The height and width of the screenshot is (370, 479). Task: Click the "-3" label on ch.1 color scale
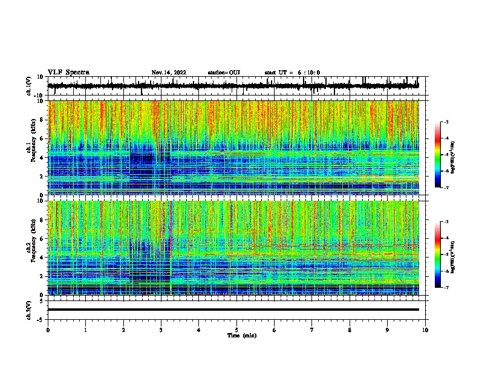click(x=446, y=122)
